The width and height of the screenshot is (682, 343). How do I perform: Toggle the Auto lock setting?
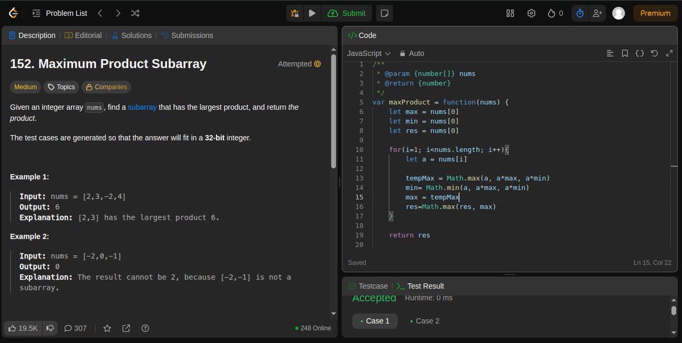coord(412,53)
